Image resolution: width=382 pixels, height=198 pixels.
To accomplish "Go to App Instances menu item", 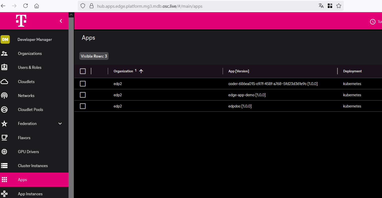I will click(x=30, y=194).
